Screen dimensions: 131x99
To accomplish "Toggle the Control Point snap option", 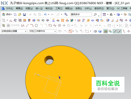I will (x=124, y=31).
